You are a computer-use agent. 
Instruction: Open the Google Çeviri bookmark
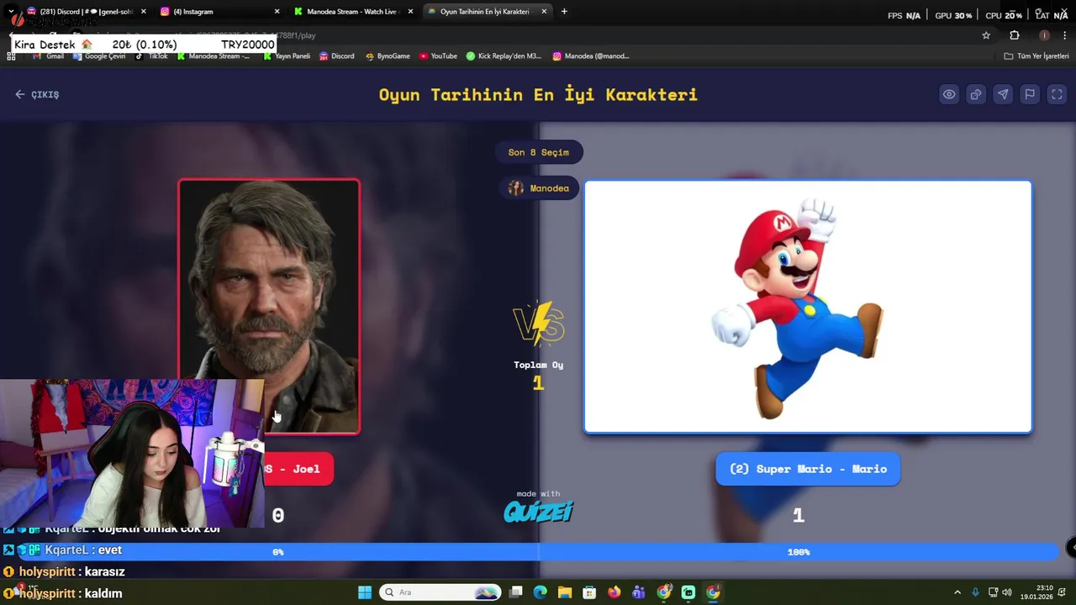[99, 56]
